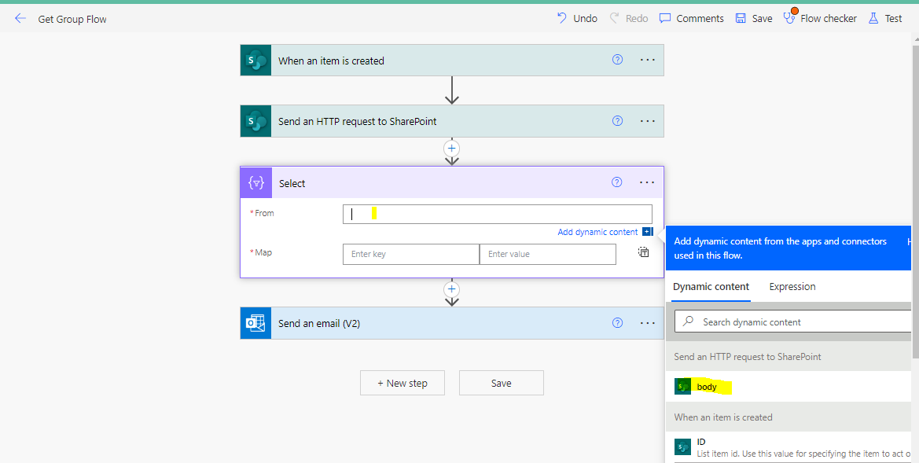Image resolution: width=919 pixels, height=463 pixels.
Task: Select the Dynamic content tab
Action: [x=710, y=286]
